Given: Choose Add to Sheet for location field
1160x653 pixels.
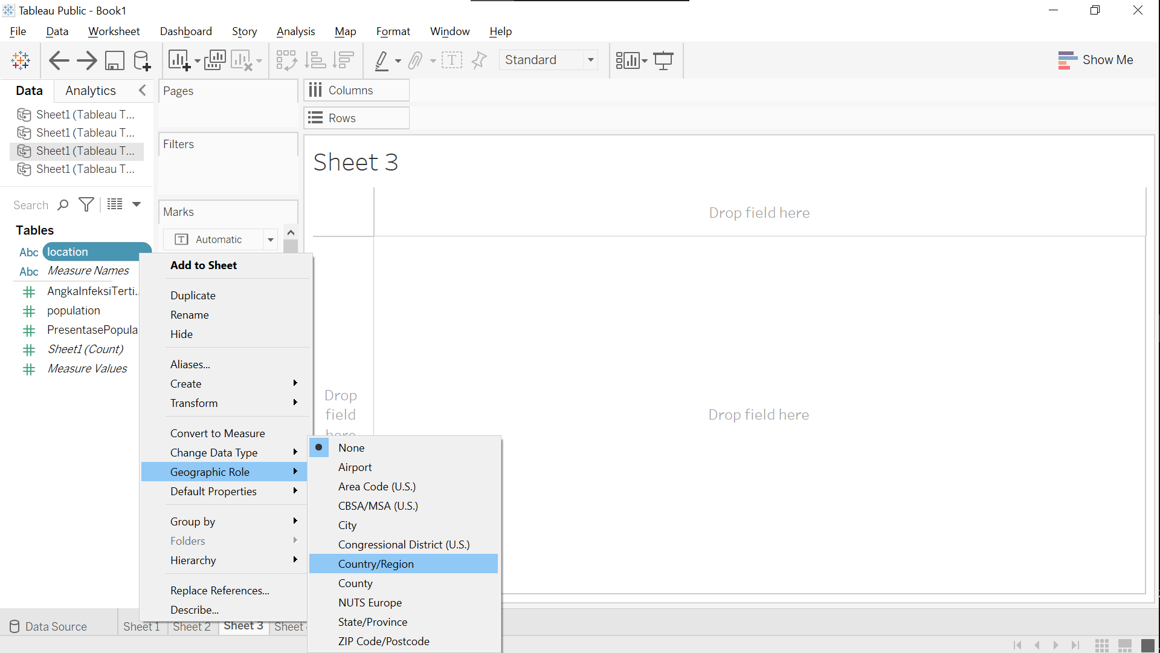Looking at the screenshot, I should [204, 265].
